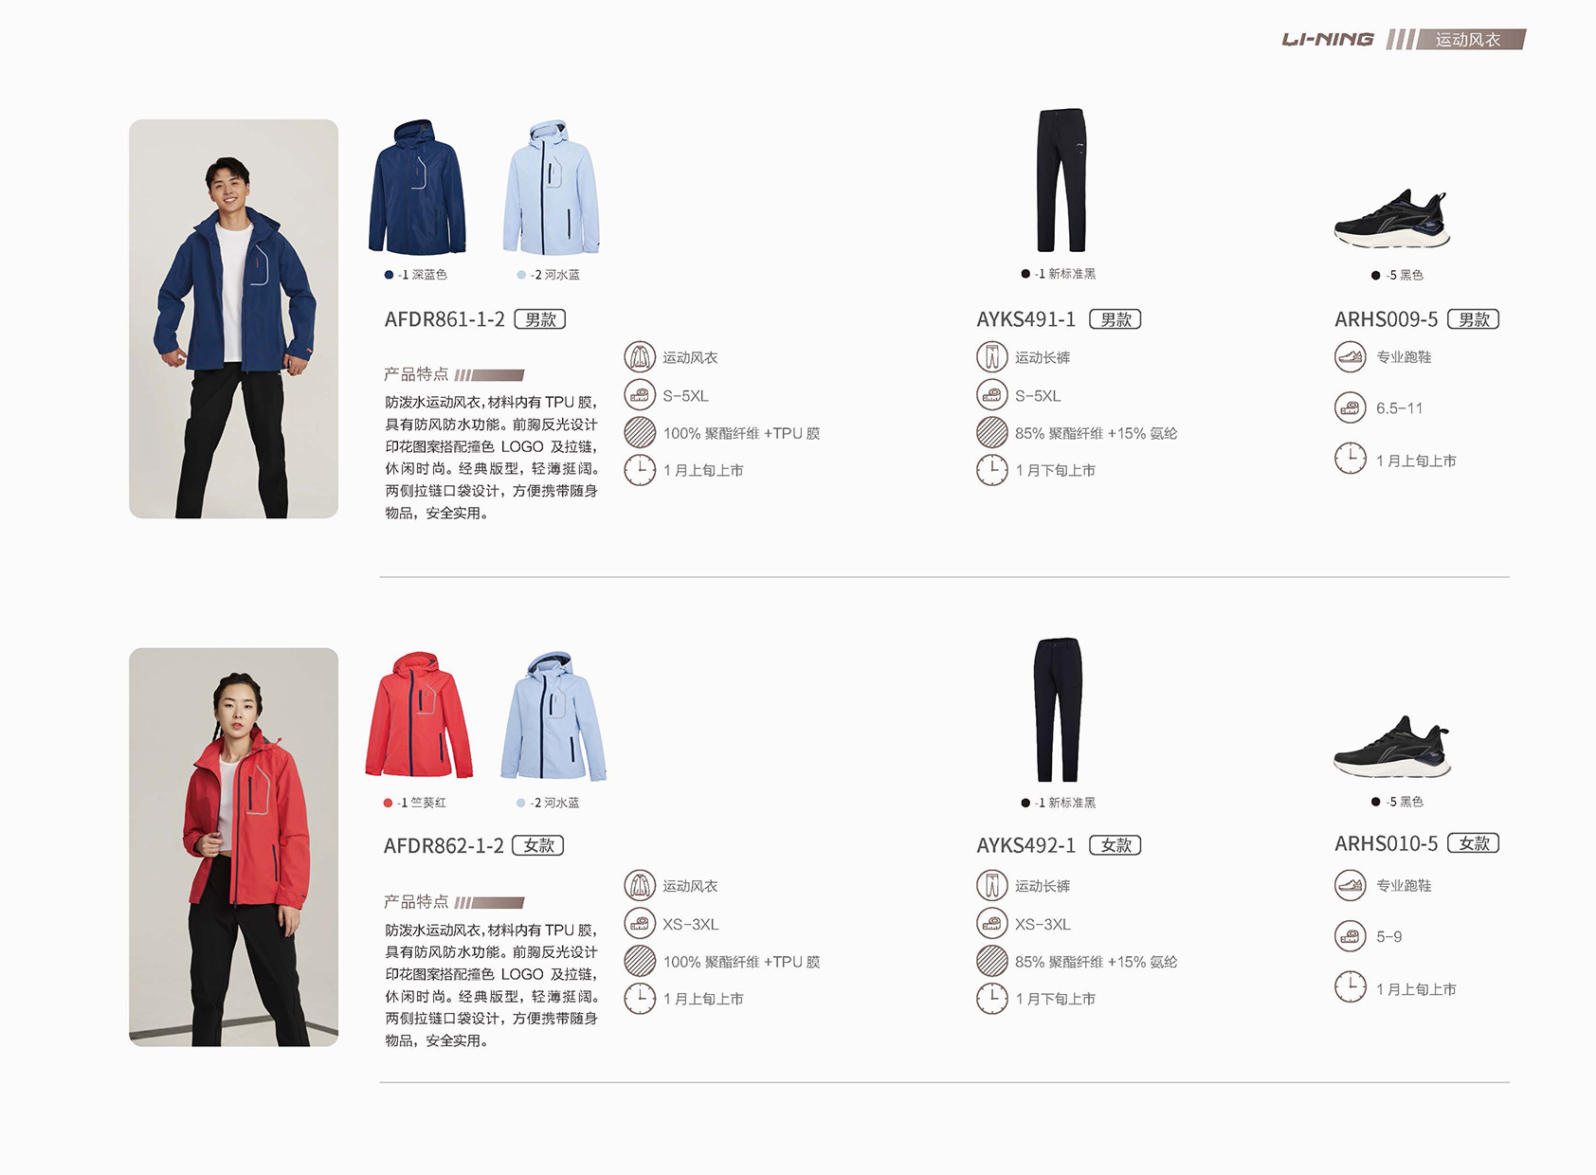Click the clock icon for AYKS492 1月下旬上市
1596x1175 pixels.
coord(992,999)
